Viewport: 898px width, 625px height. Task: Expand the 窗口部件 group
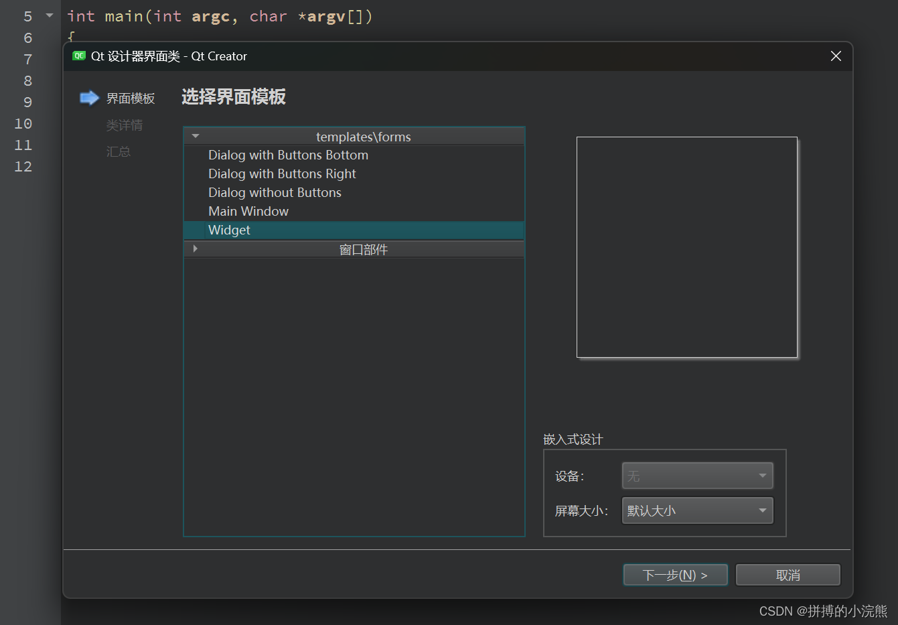pyautogui.click(x=195, y=249)
